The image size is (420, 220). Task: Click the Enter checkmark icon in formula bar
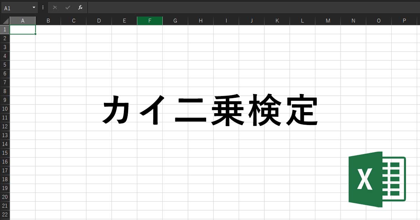[68, 7]
